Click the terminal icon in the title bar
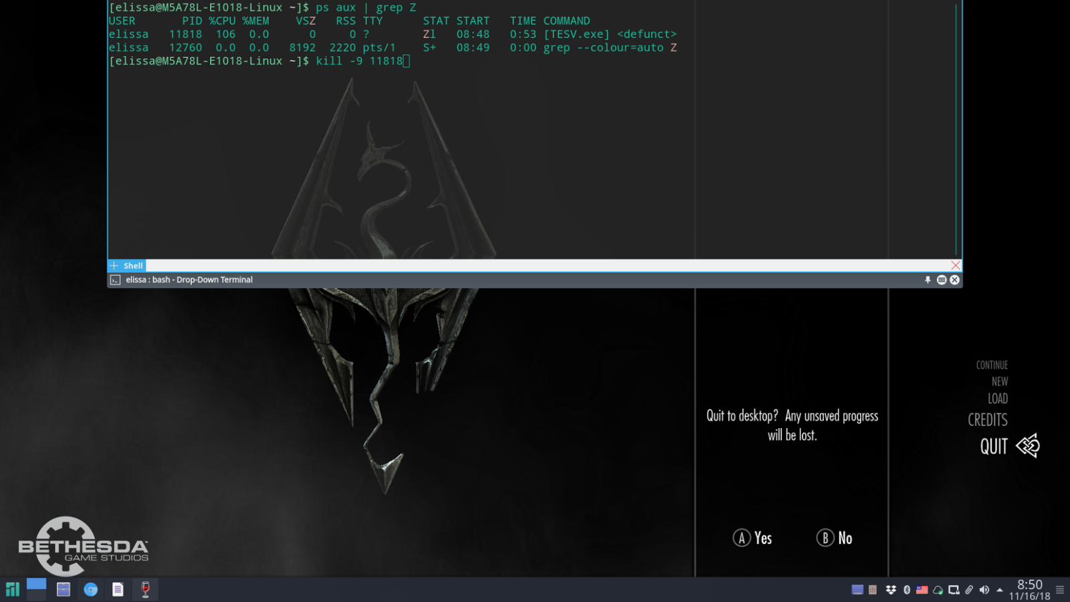The image size is (1070, 602). (x=115, y=280)
